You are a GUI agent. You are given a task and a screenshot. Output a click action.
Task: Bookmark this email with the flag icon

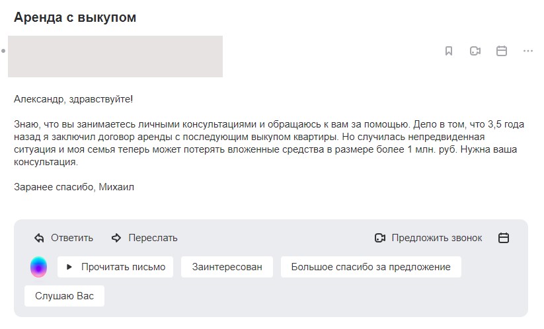coord(449,51)
